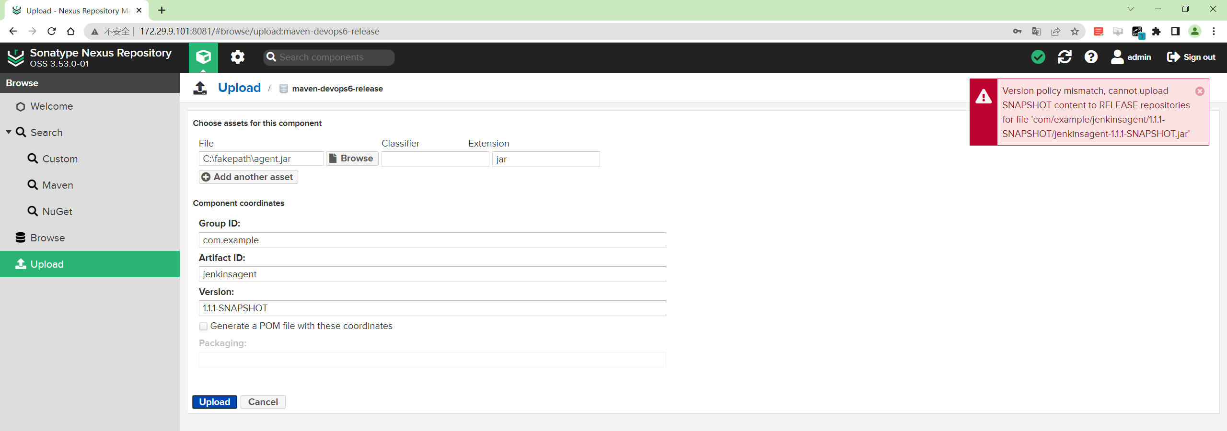
Task: Click the red extension icon in toolbar
Action: click(x=1099, y=31)
